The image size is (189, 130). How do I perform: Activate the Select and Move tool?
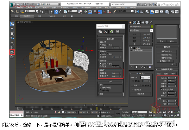pos(56,12)
